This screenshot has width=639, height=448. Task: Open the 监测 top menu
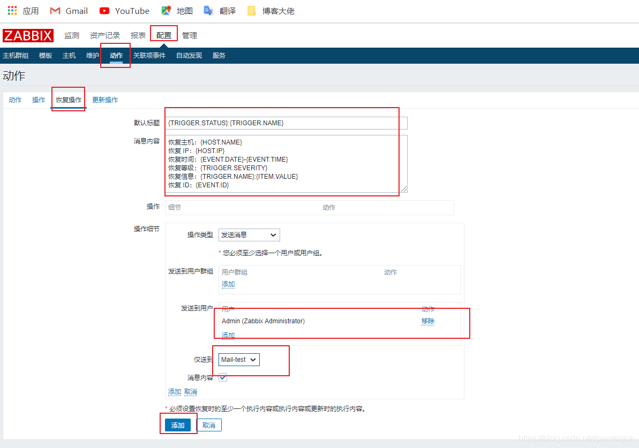tap(72, 35)
